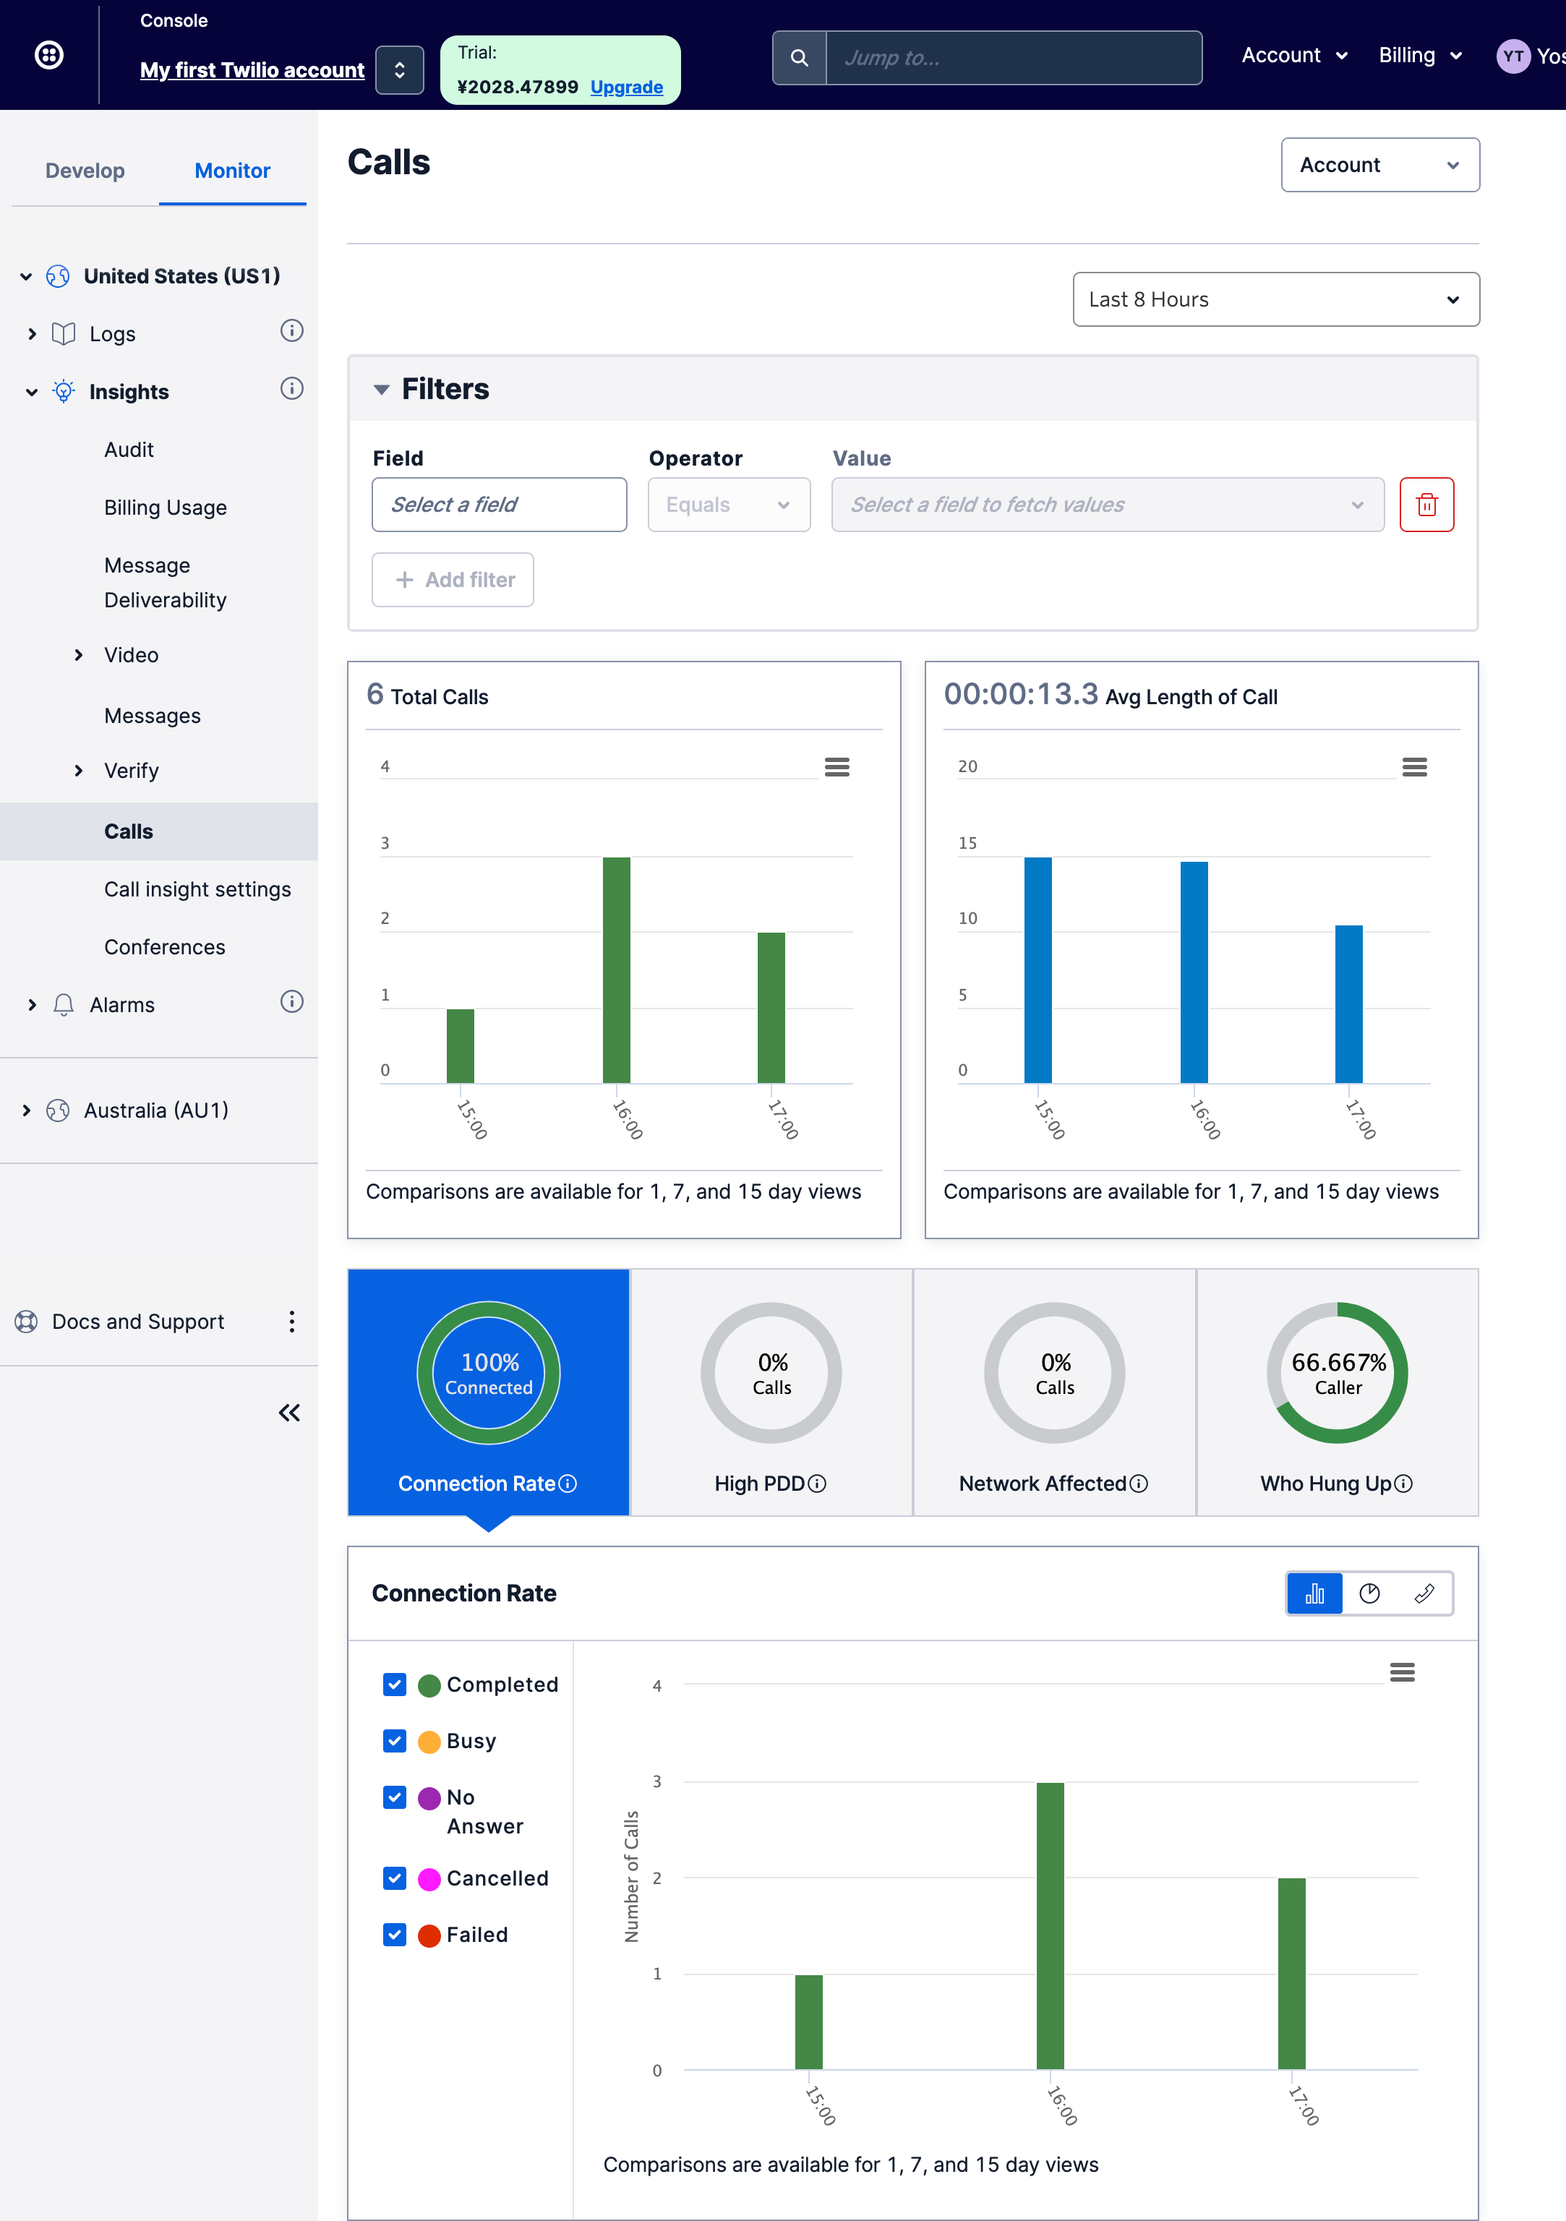1566x2221 pixels.
Task: Click the red trash delete filter icon
Action: (1426, 504)
